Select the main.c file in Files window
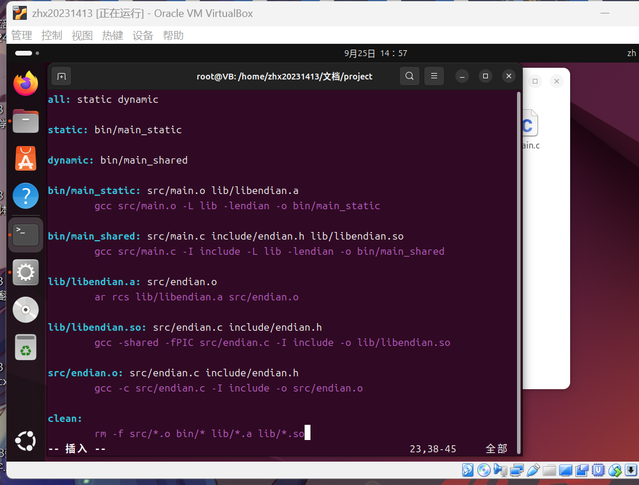 point(530,129)
